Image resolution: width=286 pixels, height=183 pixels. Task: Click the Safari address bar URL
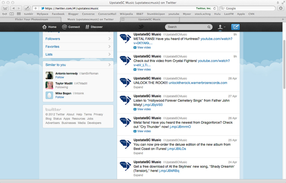72,8
